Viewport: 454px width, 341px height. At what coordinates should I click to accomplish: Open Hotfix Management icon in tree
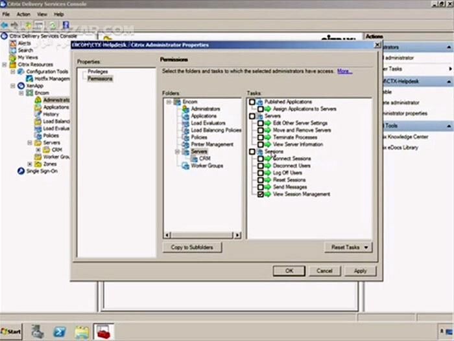(29, 78)
